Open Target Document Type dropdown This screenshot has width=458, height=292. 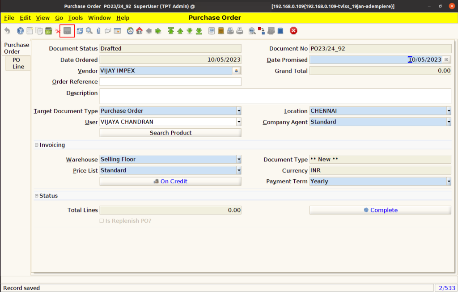(239, 111)
